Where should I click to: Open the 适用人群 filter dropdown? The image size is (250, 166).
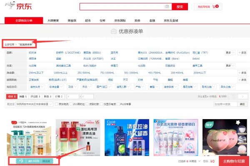123,87
